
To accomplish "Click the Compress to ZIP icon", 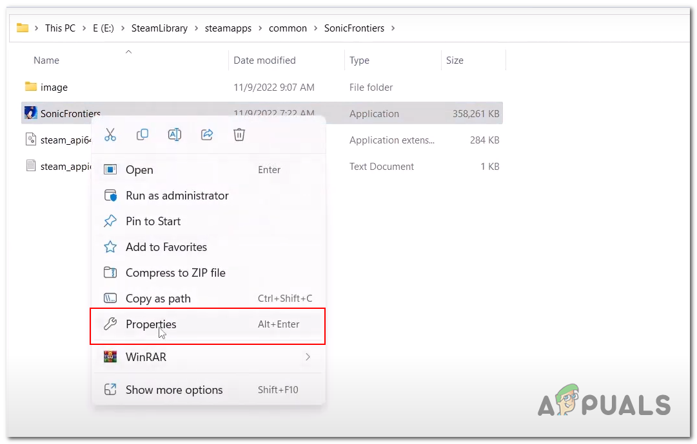I will click(x=110, y=272).
